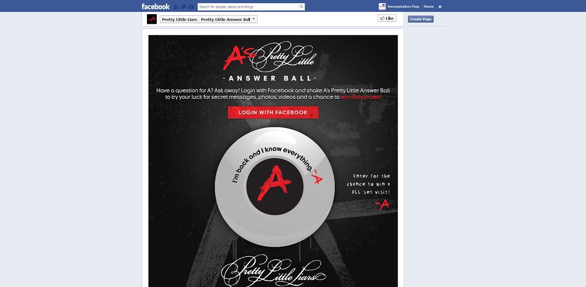The width and height of the screenshot is (586, 287).
Task: Open the messages icon
Action: (x=184, y=7)
